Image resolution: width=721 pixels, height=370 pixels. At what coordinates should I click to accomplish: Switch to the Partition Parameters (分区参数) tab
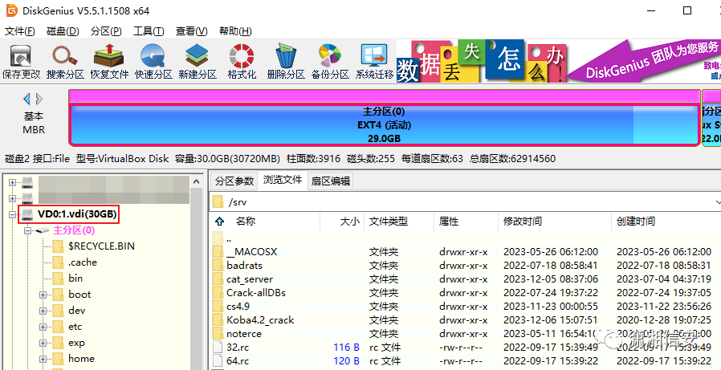tap(234, 181)
